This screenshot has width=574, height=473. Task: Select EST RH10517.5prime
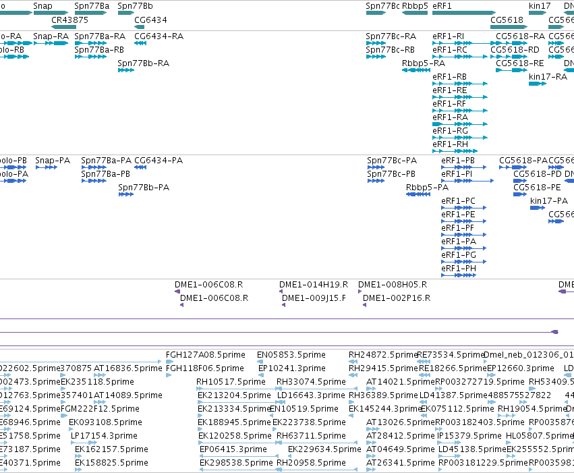point(239,389)
